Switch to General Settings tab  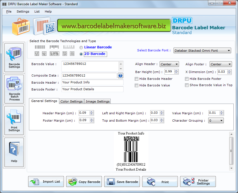click(44, 101)
